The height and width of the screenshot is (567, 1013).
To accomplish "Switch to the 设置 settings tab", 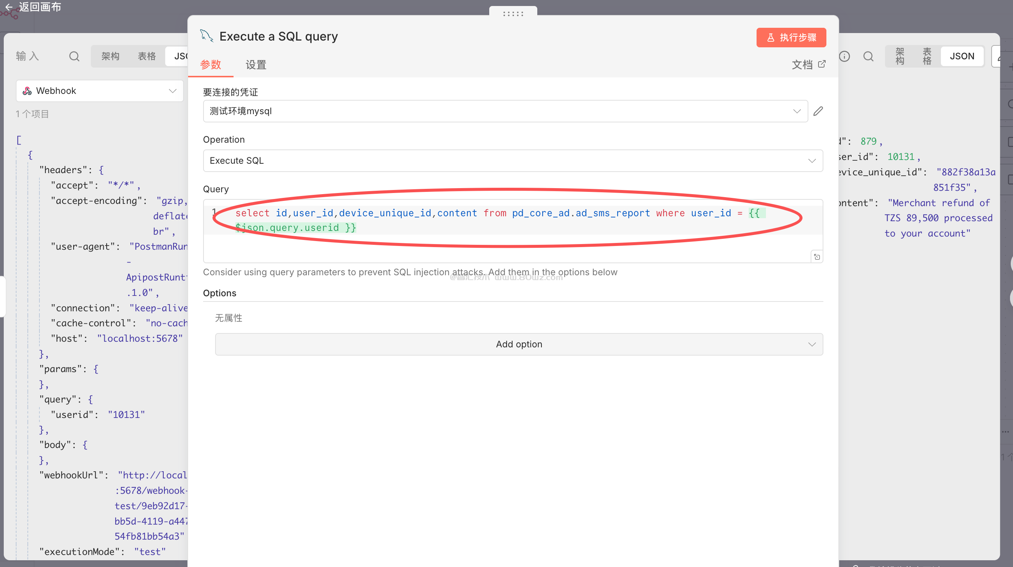I will tap(256, 65).
